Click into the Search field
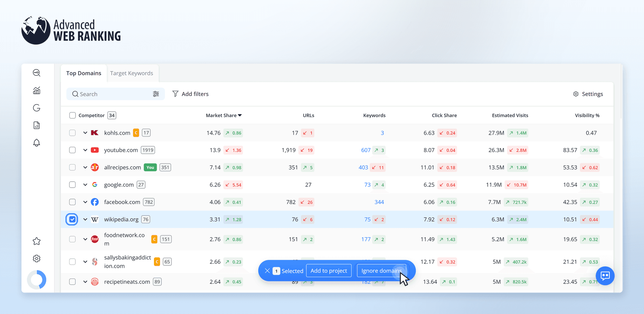644x314 pixels. [x=115, y=94]
